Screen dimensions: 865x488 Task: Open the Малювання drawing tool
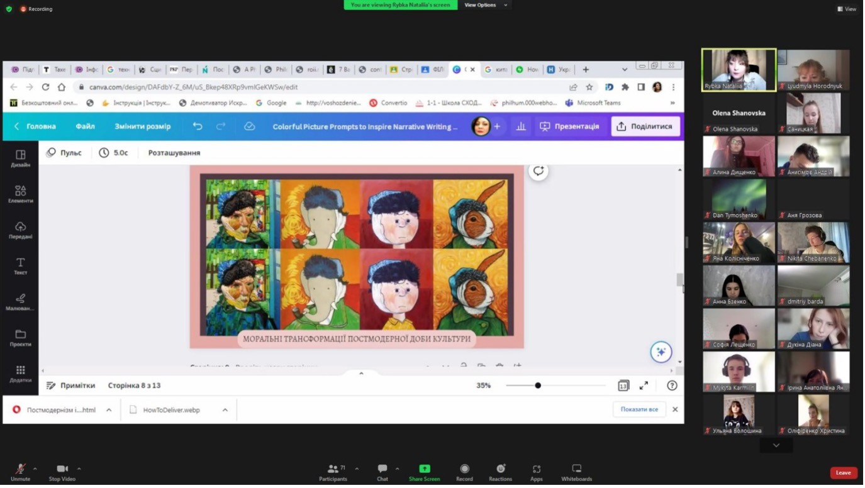20,302
